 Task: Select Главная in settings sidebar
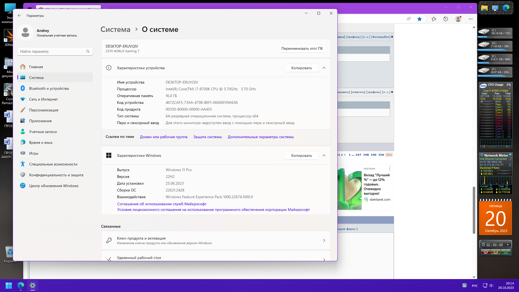36,67
